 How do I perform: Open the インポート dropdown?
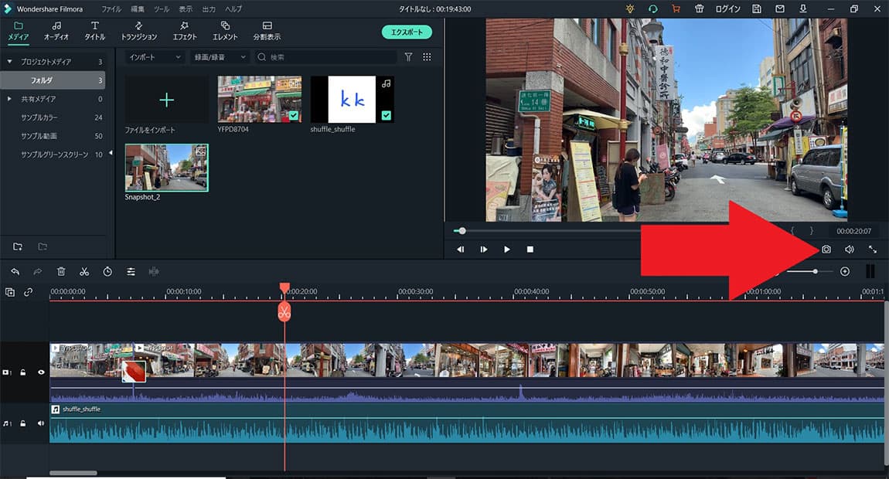(155, 57)
